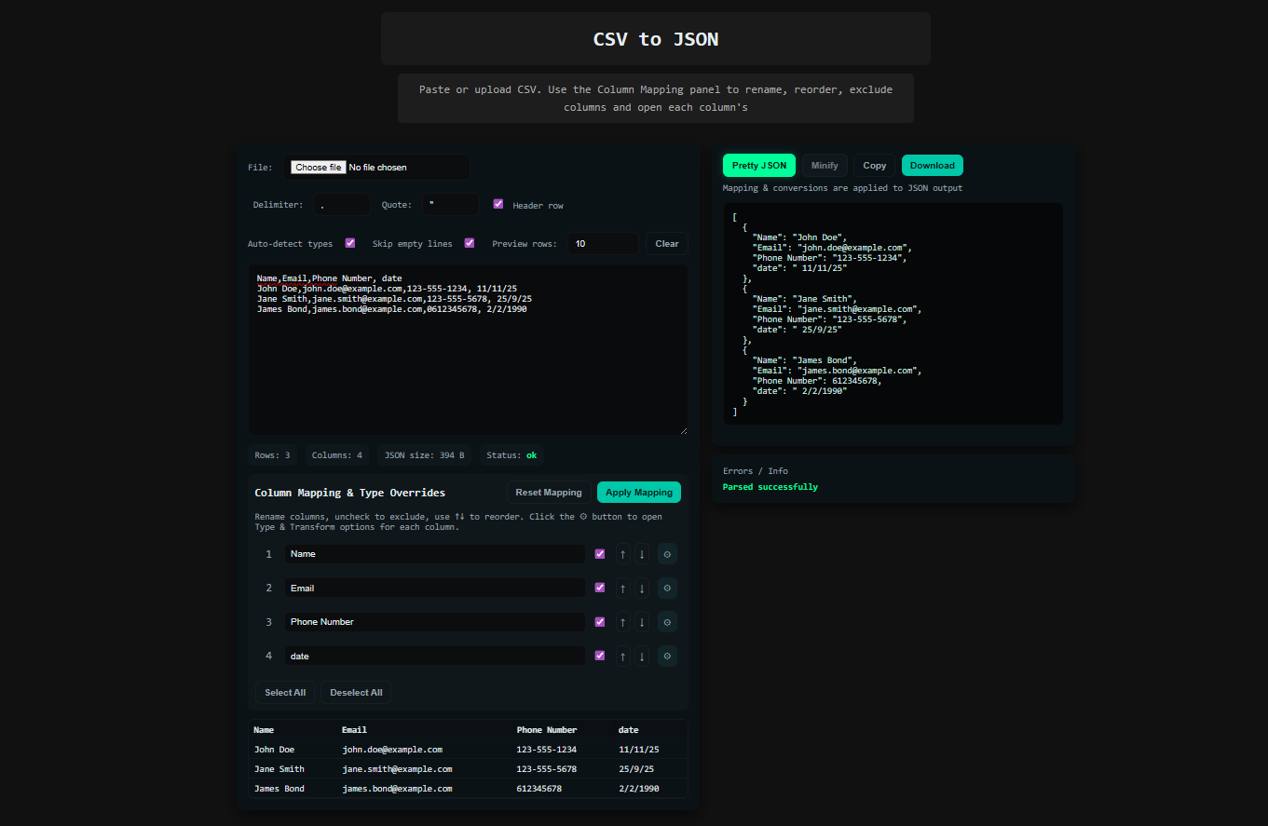Open the gear settings for the Name column

click(x=667, y=553)
